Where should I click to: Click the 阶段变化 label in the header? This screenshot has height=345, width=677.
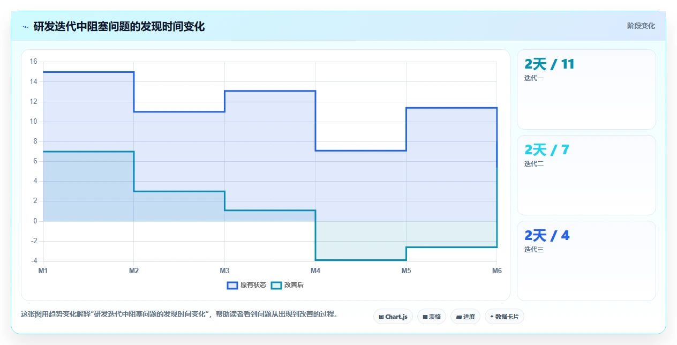(x=641, y=26)
